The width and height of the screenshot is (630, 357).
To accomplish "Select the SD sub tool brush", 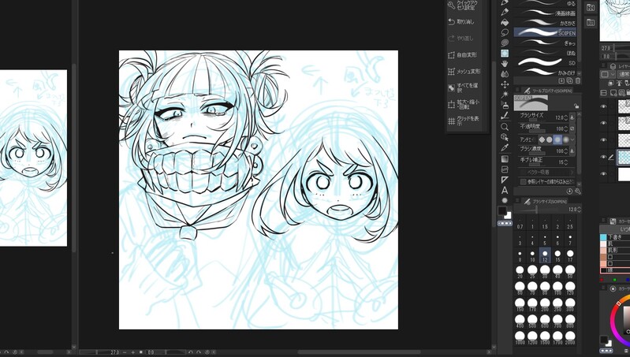I will tap(545, 62).
